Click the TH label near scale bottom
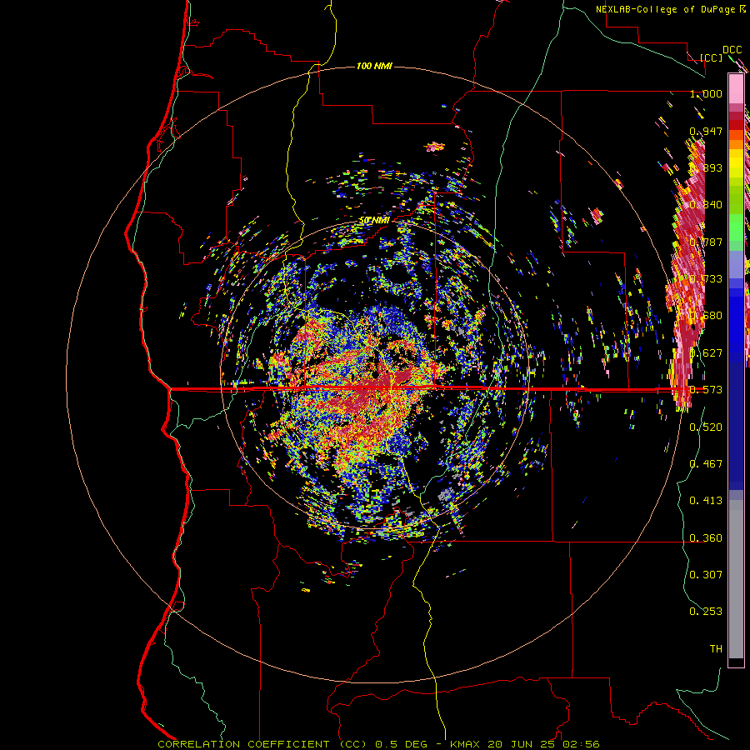The width and height of the screenshot is (750, 750). pyautogui.click(x=716, y=649)
